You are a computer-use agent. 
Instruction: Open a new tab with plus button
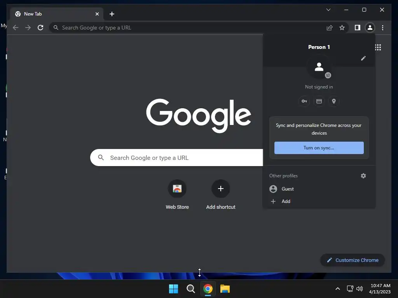pos(112,14)
